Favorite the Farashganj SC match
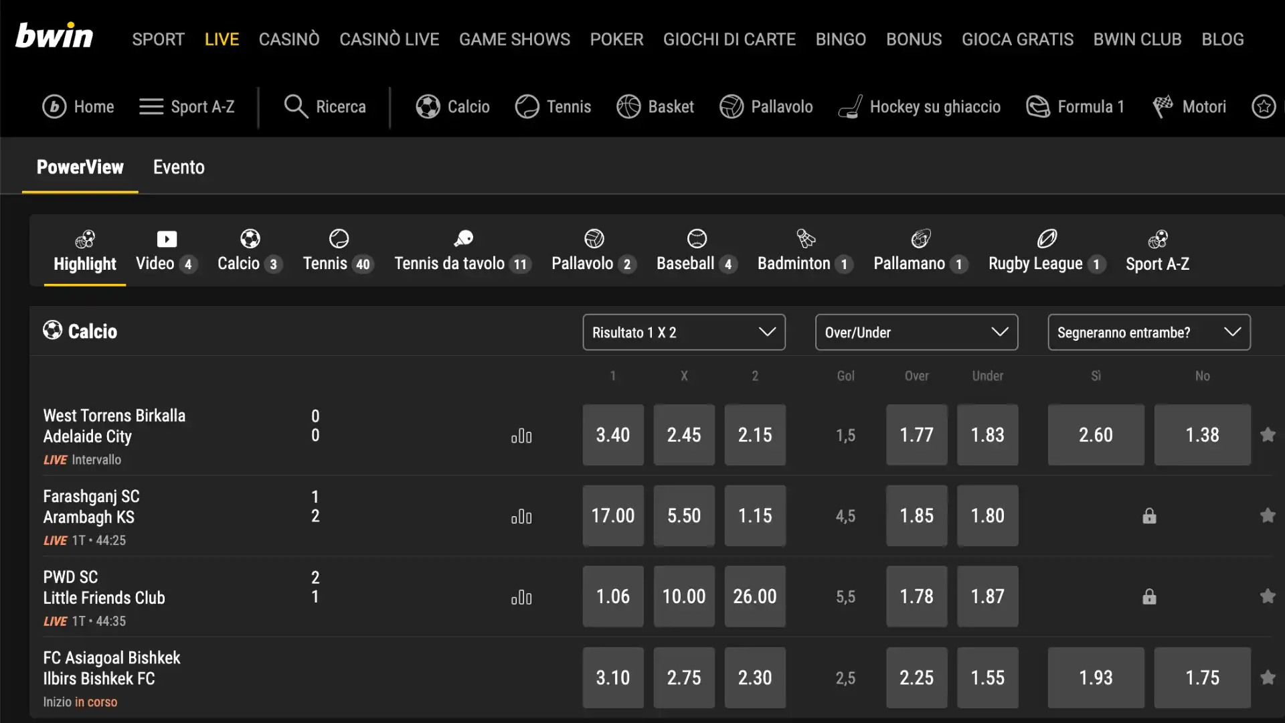 click(x=1268, y=515)
